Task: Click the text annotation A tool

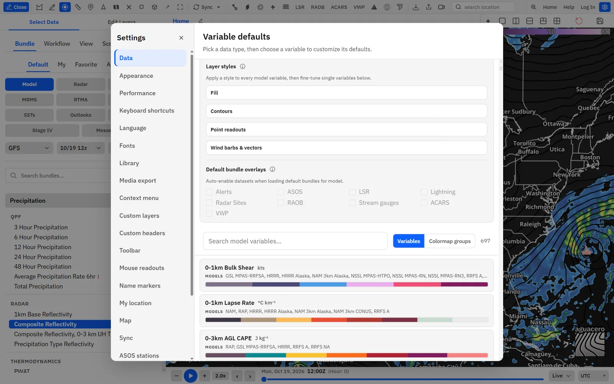Action: (x=103, y=7)
